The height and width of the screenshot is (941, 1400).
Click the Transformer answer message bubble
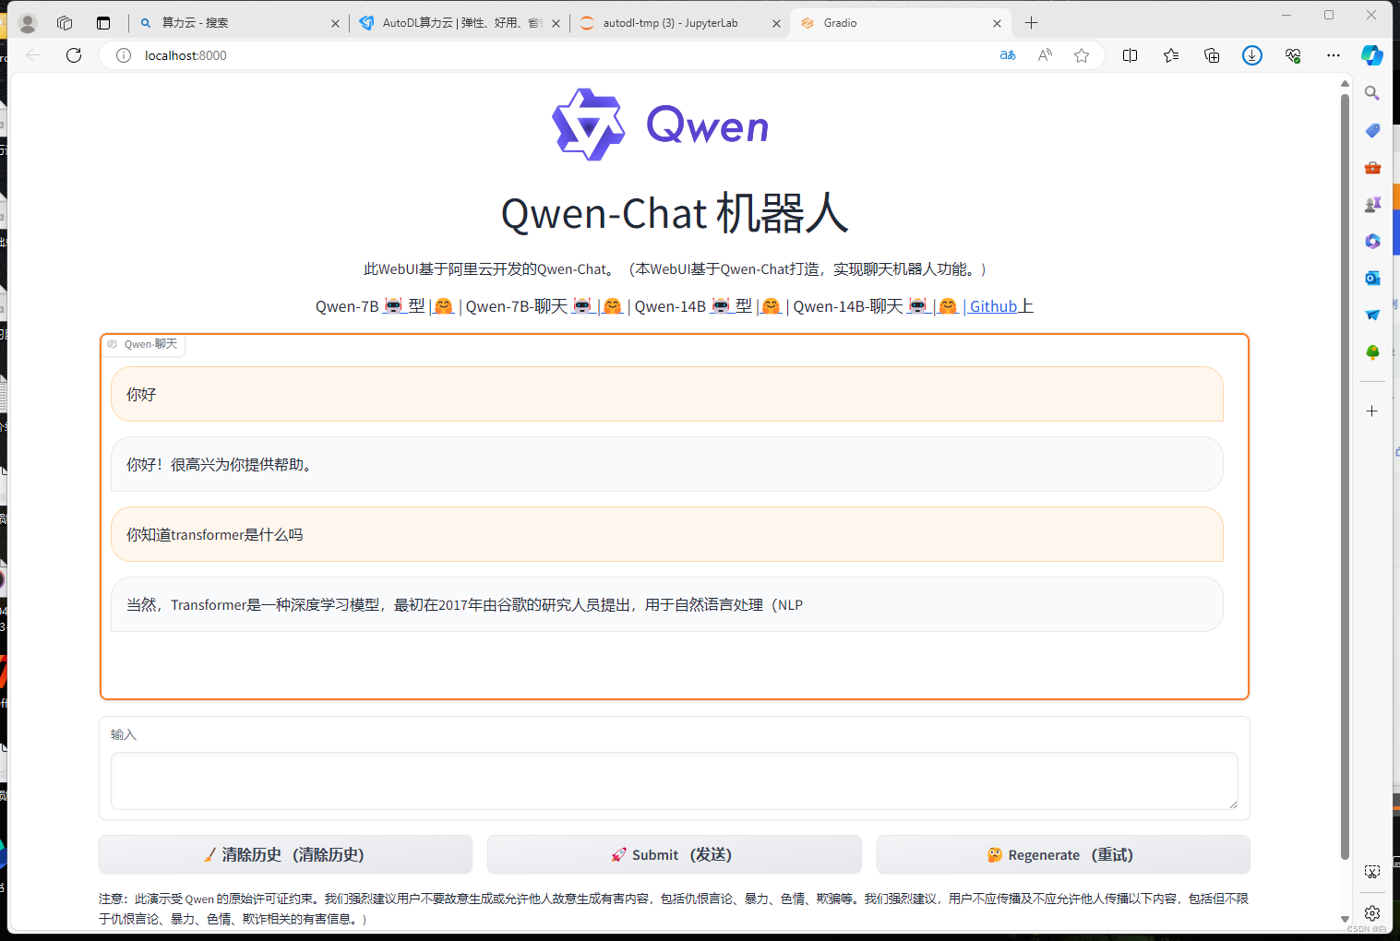click(667, 604)
